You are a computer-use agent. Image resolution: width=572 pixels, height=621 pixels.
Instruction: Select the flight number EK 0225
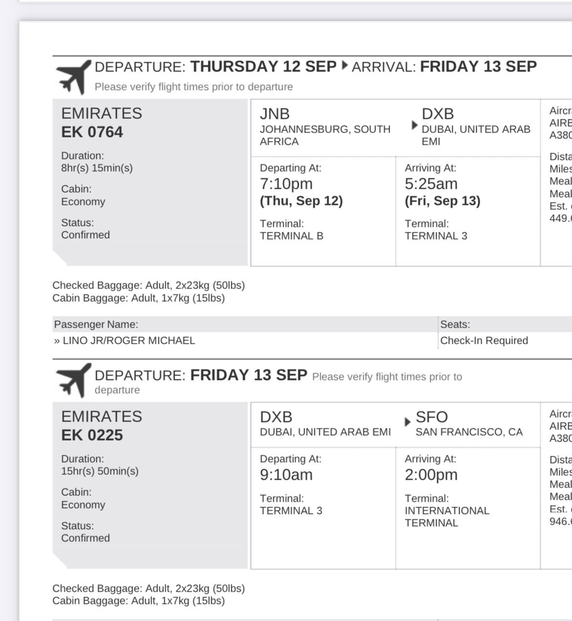[92, 435]
